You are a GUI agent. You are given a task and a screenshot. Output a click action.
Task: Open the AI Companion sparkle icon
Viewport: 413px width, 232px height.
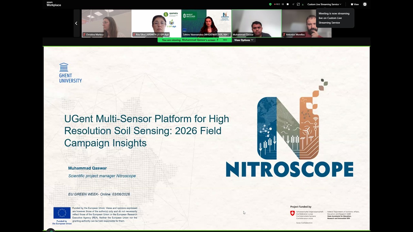tap(293, 4)
